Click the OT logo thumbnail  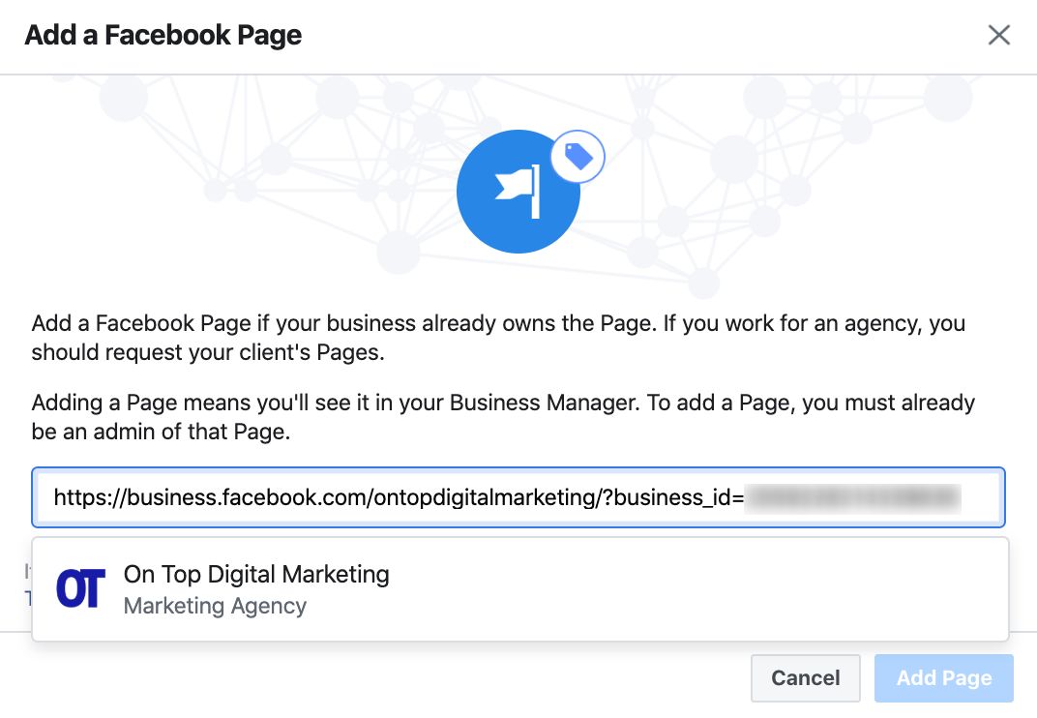(80, 588)
